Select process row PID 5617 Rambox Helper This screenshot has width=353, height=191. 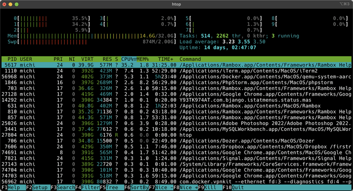pos(176,65)
